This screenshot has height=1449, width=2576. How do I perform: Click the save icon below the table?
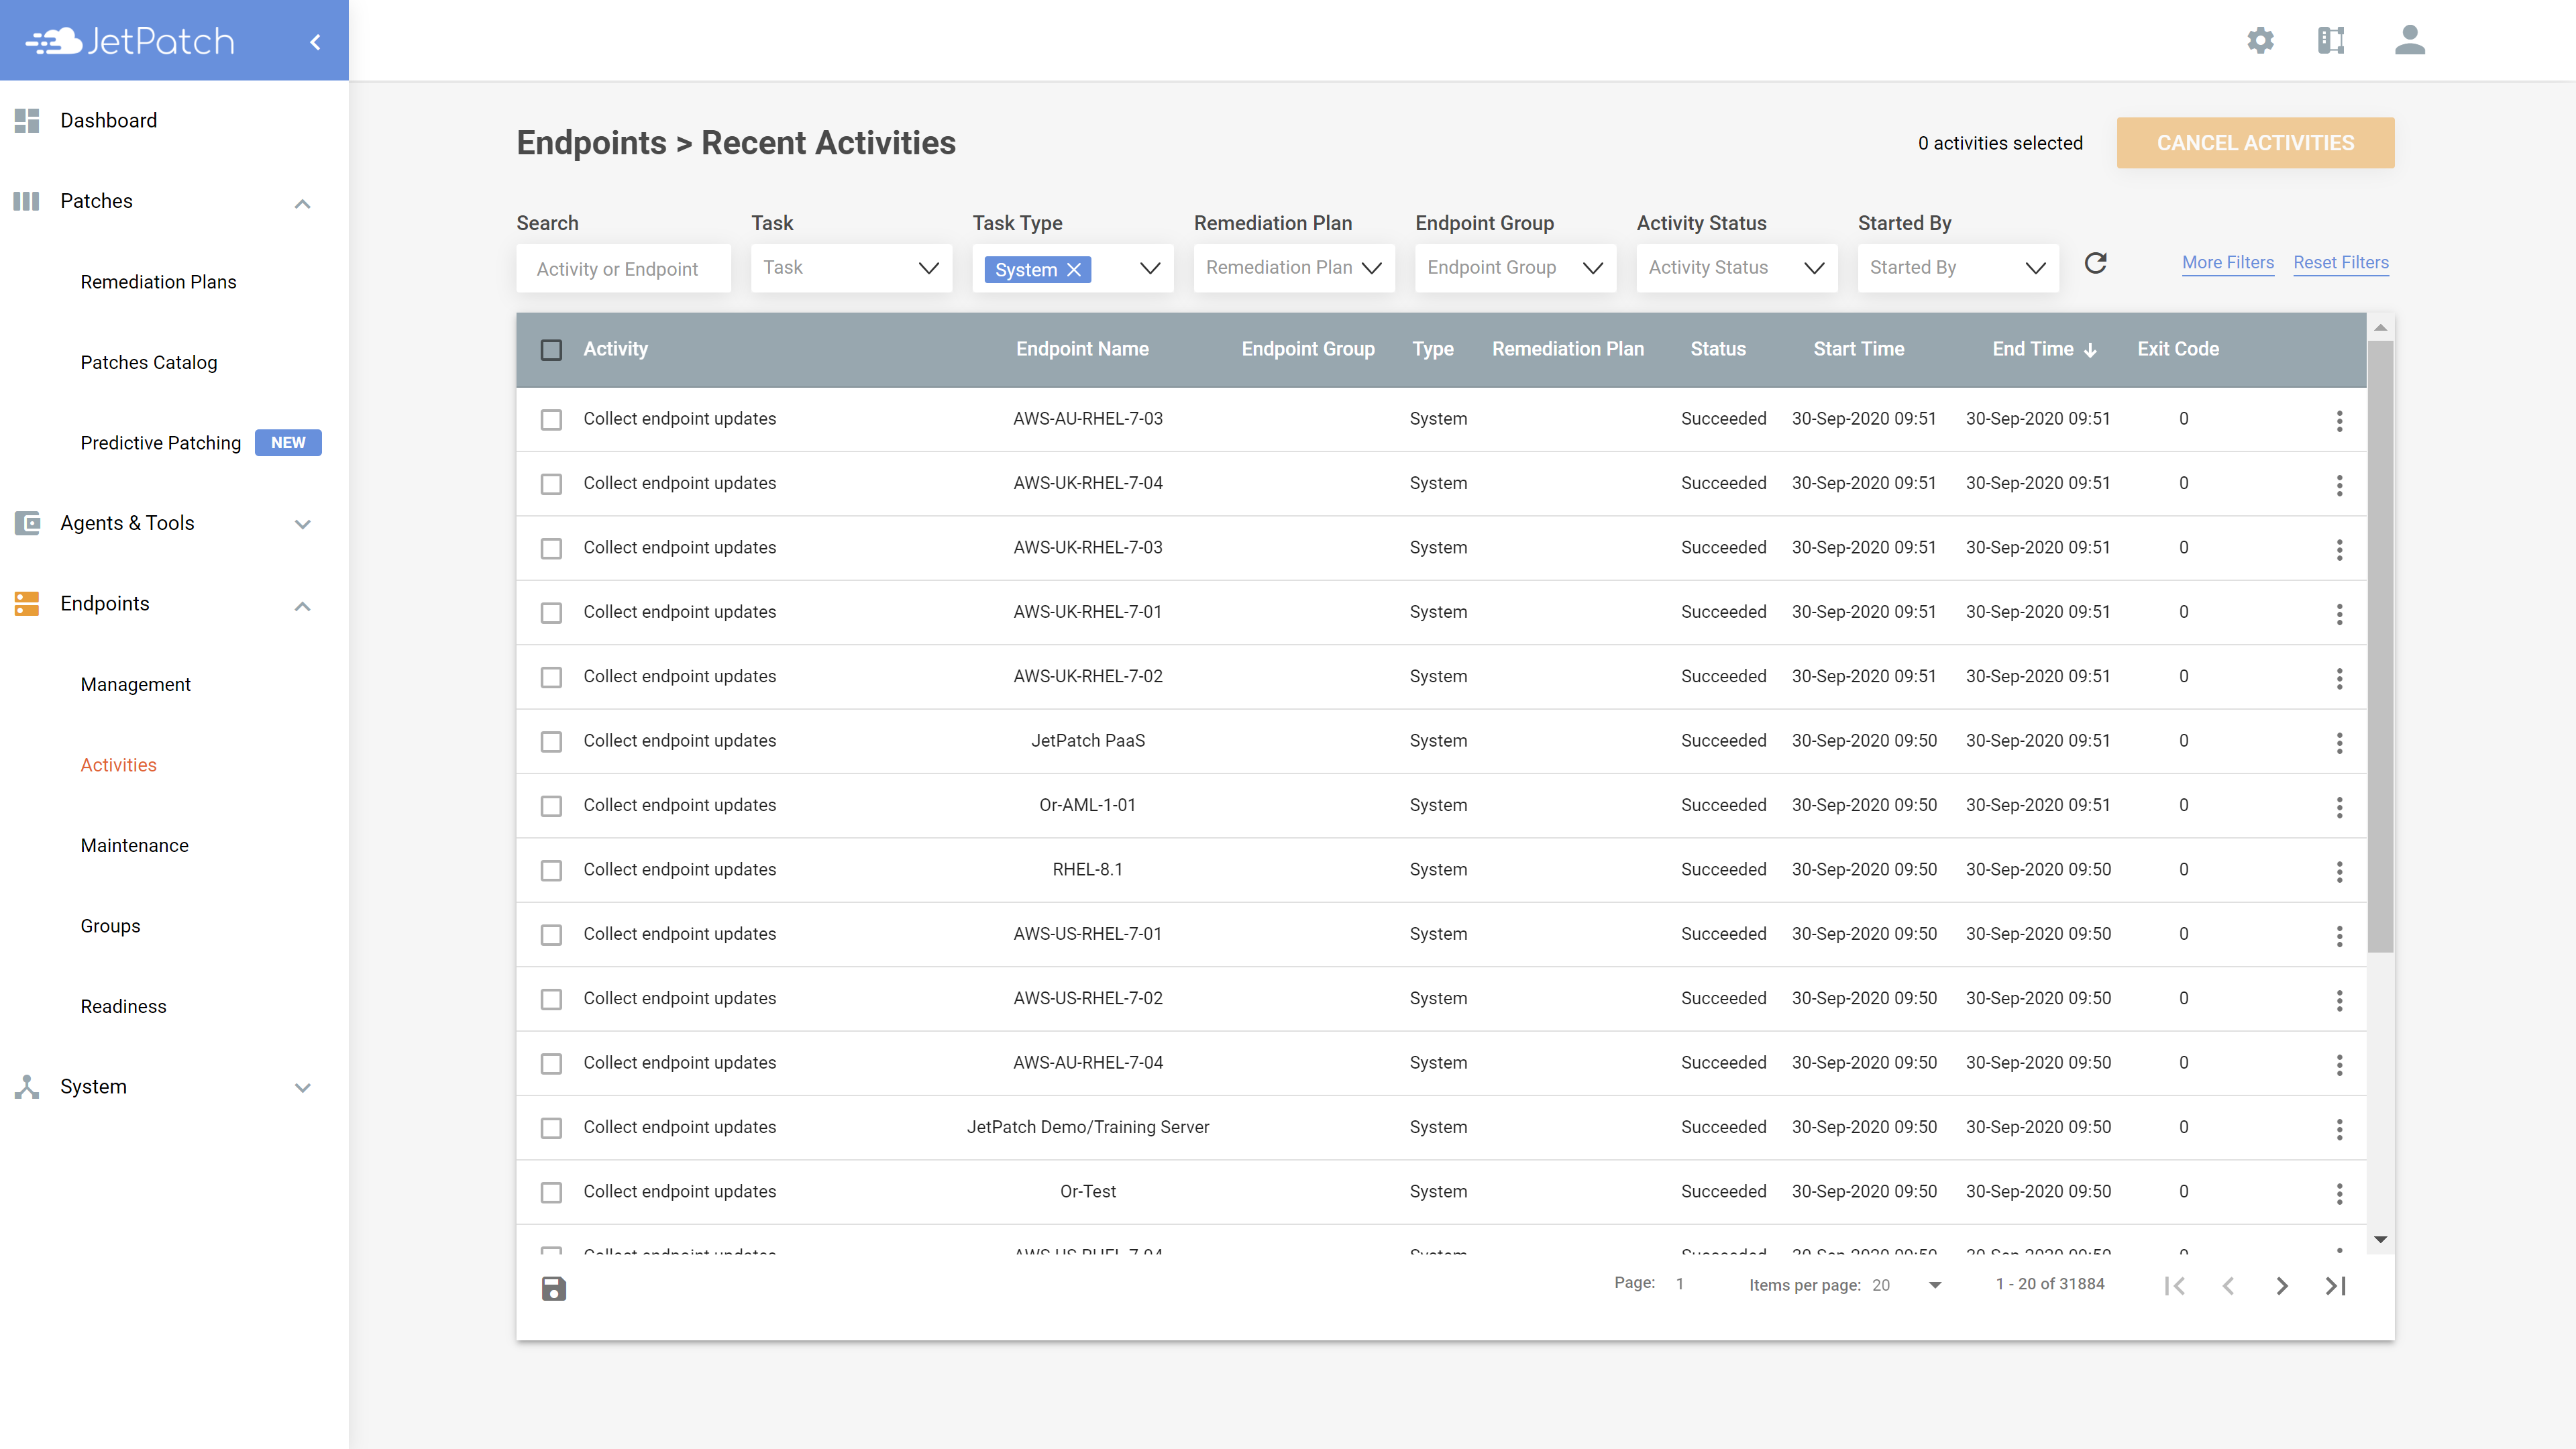tap(553, 1288)
